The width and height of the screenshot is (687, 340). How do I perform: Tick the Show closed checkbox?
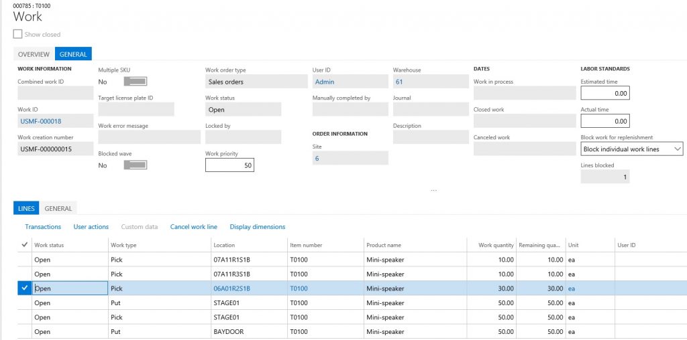coord(18,34)
